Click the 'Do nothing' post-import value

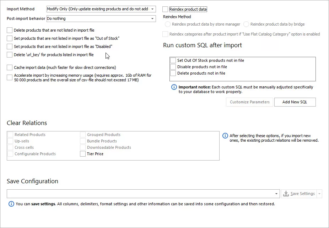pyautogui.click(x=56, y=19)
